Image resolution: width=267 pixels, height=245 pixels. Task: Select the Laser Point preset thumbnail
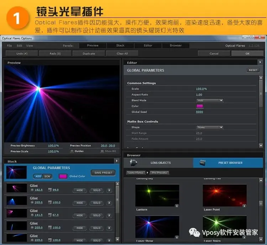pyautogui.click(x=225, y=196)
